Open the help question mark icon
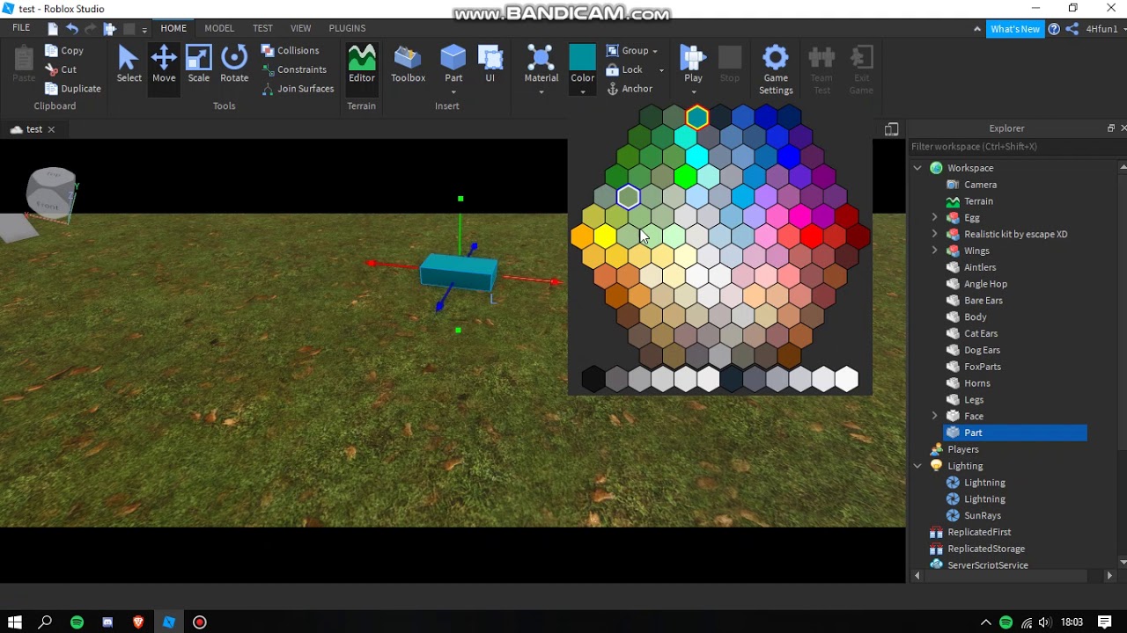Image resolution: width=1127 pixels, height=633 pixels. [x=1054, y=29]
